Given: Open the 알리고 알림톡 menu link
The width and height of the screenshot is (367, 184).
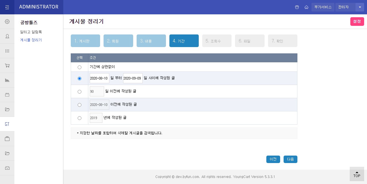Looking at the screenshot, I should coord(31,32).
